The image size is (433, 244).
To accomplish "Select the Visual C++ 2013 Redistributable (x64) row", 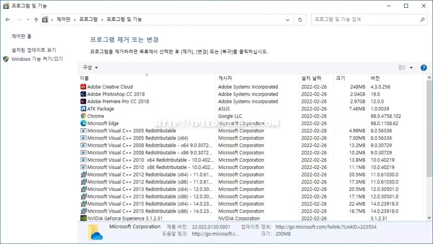I will (251, 189).
